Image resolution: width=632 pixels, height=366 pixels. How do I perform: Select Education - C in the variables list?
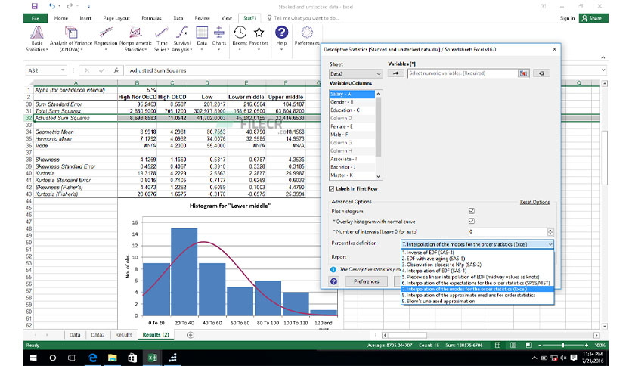click(352, 110)
